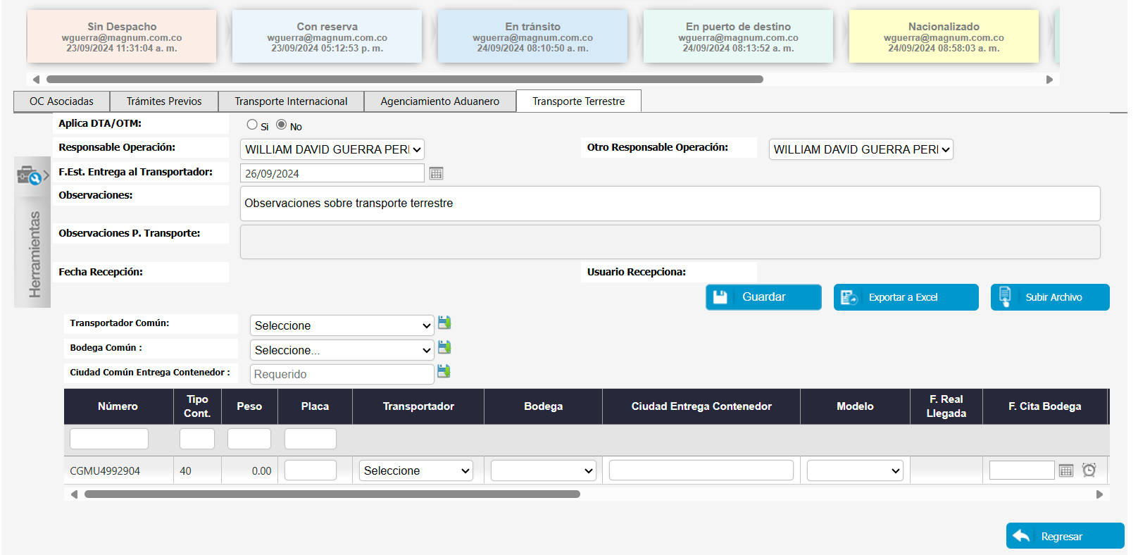Click the Observaciones text field
Viewport: 1138px width, 555px height.
click(669, 204)
